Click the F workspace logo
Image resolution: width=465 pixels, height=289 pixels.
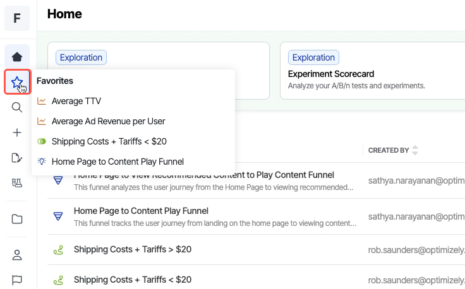coord(17,18)
